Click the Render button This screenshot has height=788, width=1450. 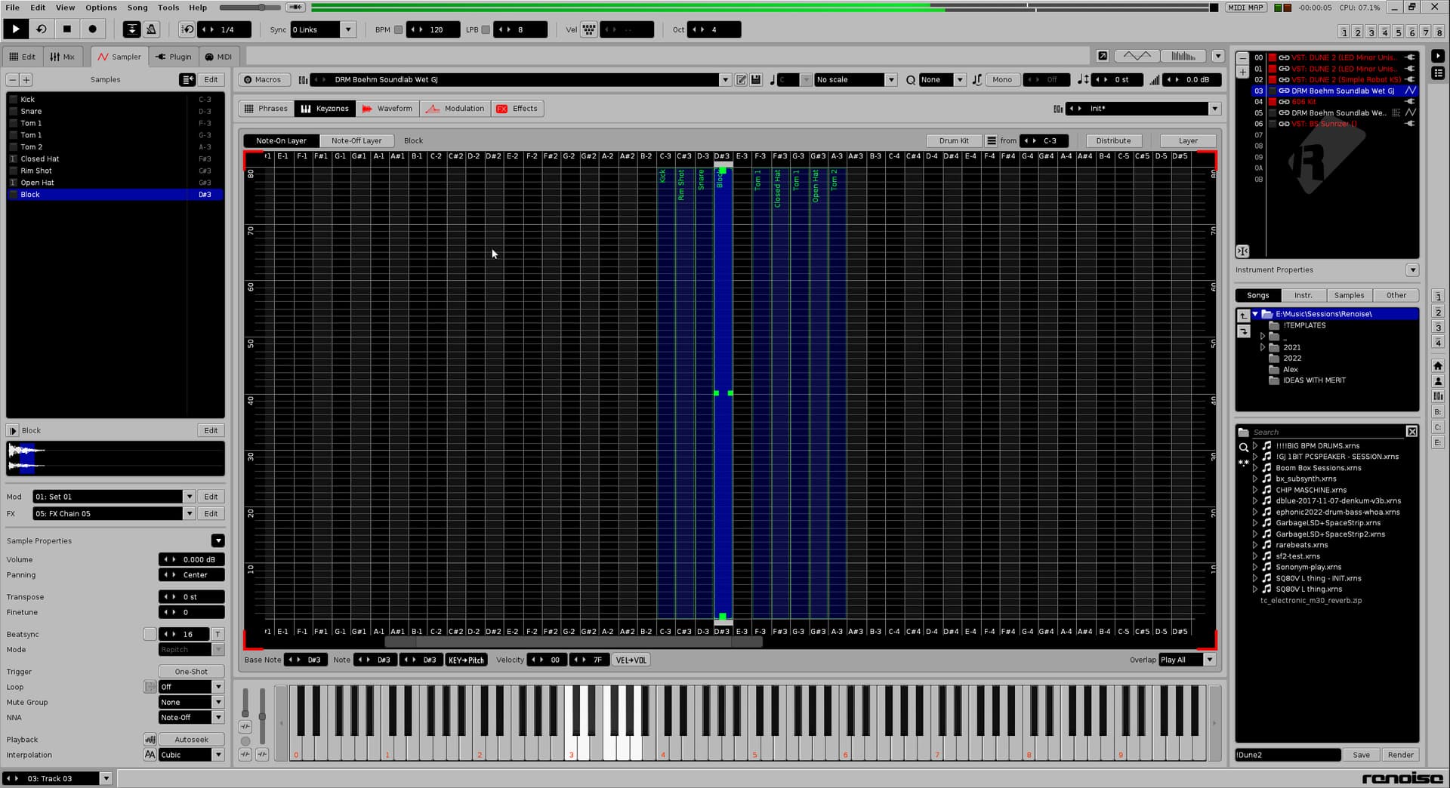[x=1400, y=755]
